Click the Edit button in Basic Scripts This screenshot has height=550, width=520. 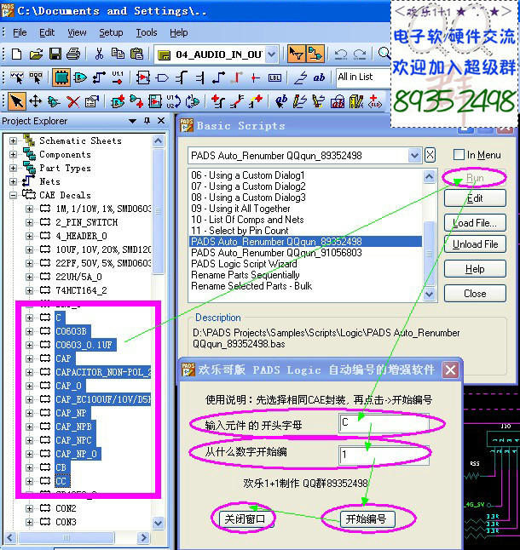point(475,198)
